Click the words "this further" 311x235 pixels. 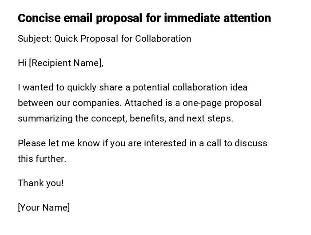click(42, 159)
